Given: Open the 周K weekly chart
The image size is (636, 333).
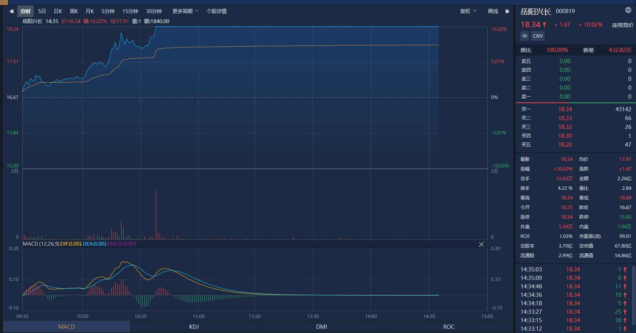Looking at the screenshot, I should click(x=74, y=12).
